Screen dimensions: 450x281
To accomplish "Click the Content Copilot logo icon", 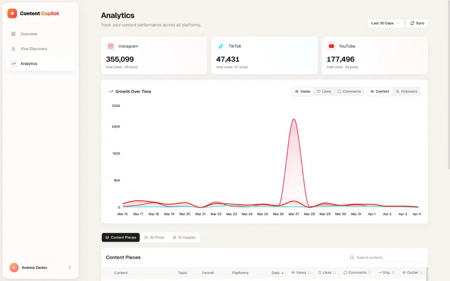I will pyautogui.click(x=12, y=13).
